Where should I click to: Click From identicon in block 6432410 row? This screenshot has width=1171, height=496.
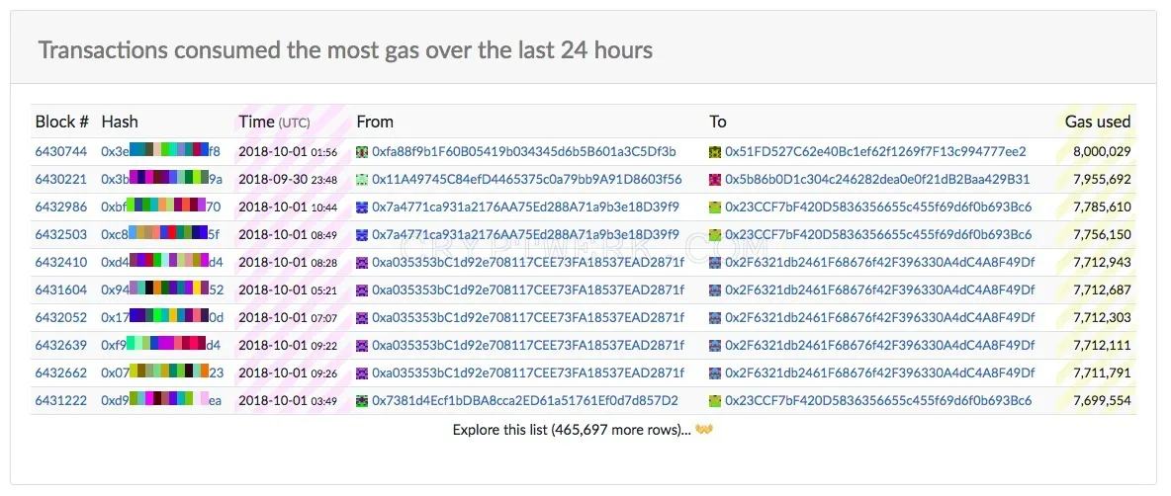coord(362,263)
